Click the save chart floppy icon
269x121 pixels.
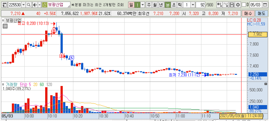[232, 5]
